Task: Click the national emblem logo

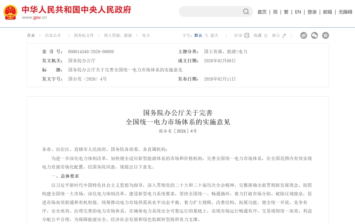Action: coord(10,11)
